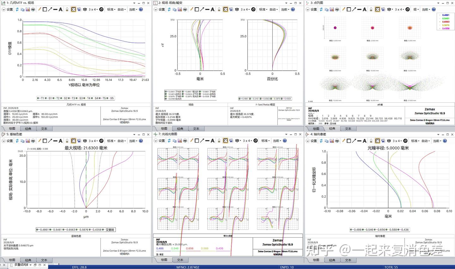This screenshot has height=269, width=455.
Task: Open help for the Geometric MTF window
Action: point(141,9)
